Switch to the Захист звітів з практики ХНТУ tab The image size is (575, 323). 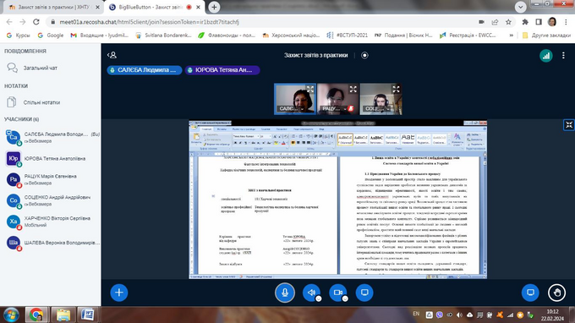tap(54, 7)
